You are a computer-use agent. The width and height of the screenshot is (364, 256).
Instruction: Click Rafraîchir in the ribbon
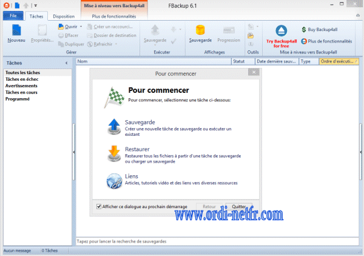point(100,44)
